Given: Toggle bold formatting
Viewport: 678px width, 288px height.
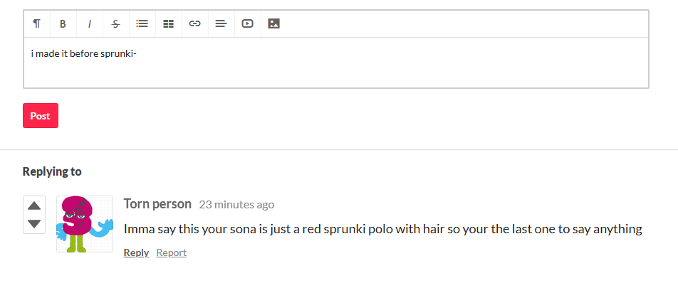Looking at the screenshot, I should point(63,23).
